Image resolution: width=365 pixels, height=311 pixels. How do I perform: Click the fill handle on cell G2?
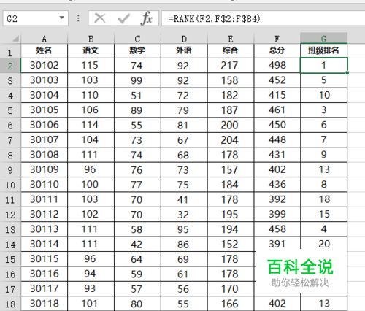[x=347, y=73]
